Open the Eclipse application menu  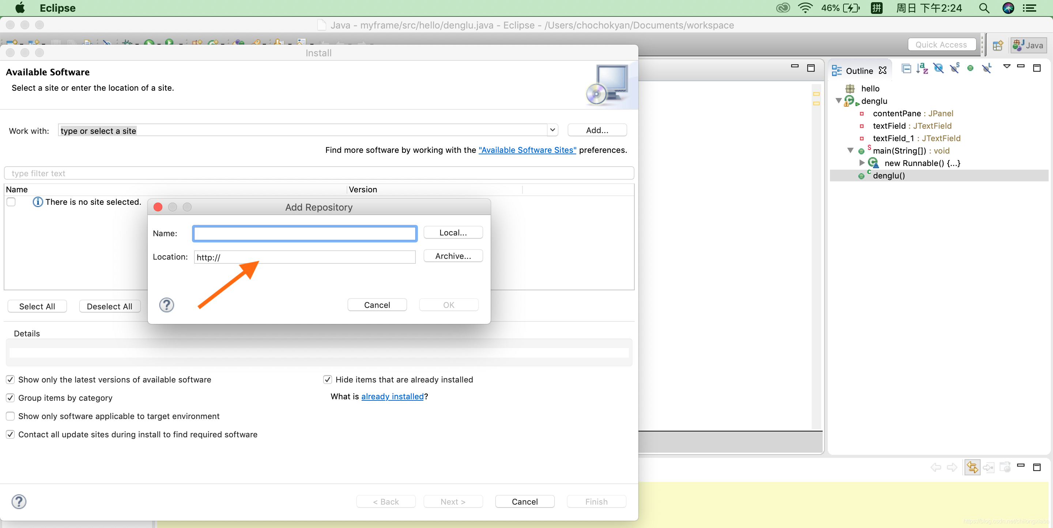pos(57,8)
